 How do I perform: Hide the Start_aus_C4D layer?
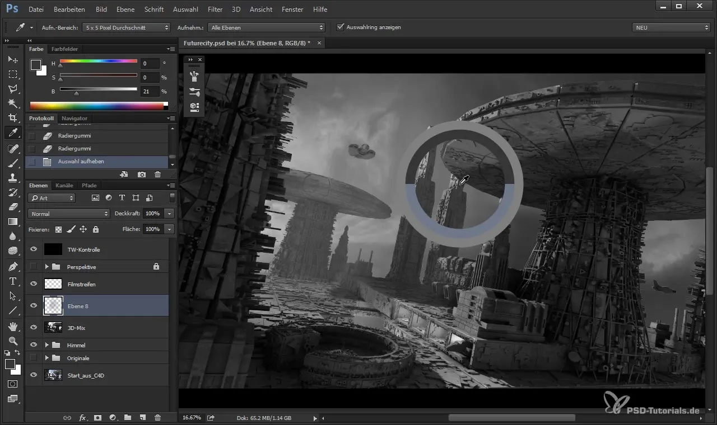coord(33,375)
